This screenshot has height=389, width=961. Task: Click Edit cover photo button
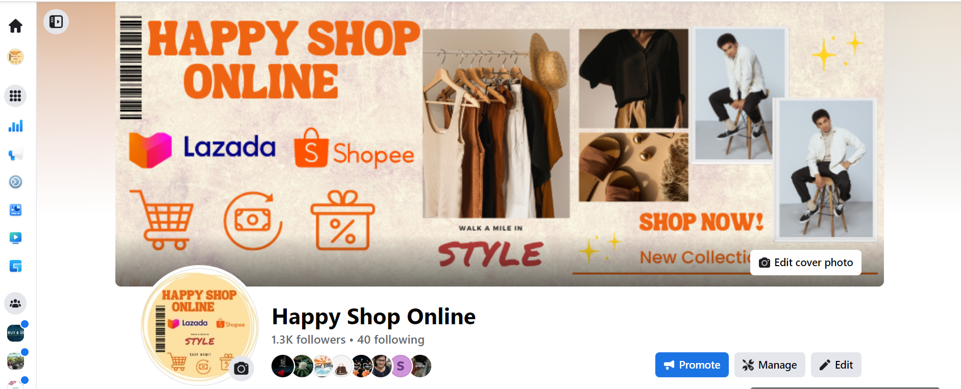[806, 263]
